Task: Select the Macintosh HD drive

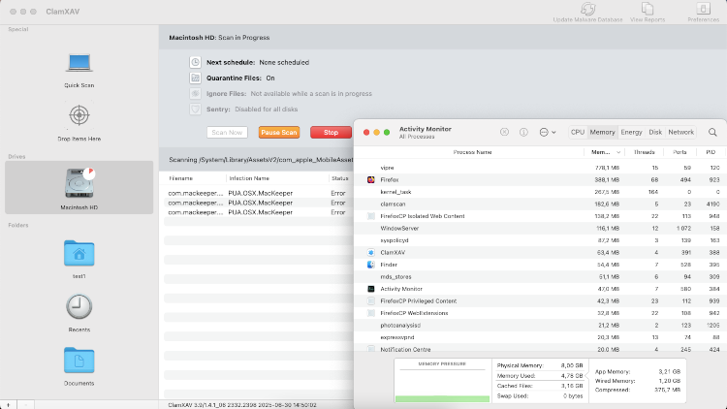Action: click(x=79, y=187)
